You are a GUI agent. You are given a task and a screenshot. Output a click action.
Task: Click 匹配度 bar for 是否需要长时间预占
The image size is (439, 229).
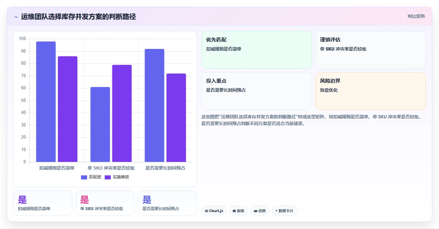154,106
